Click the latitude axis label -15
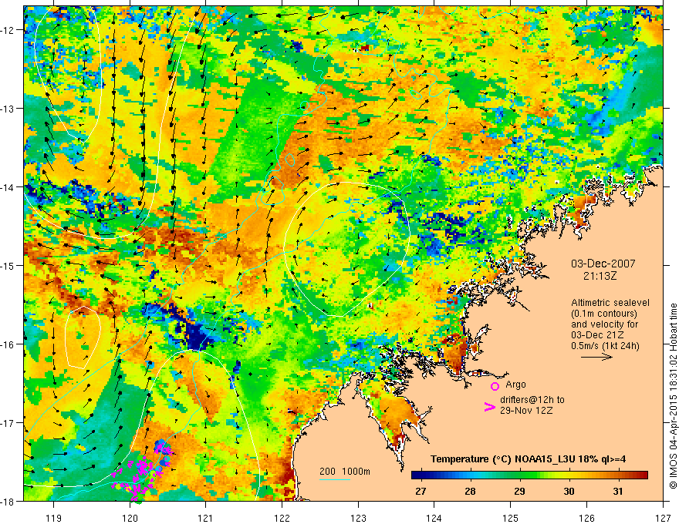679x524 pixels. coord(8,266)
